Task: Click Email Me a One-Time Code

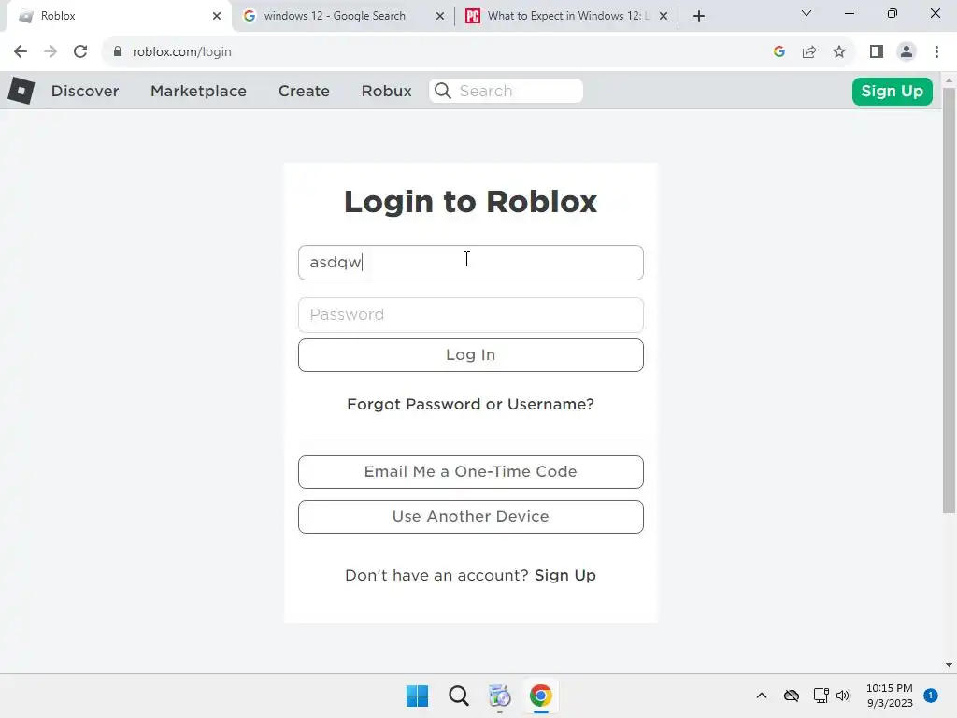Action: [471, 471]
